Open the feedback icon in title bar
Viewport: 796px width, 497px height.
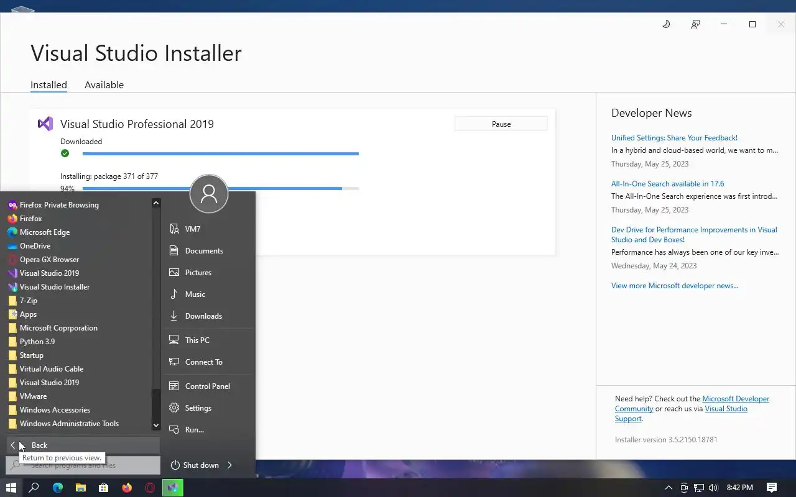click(695, 24)
